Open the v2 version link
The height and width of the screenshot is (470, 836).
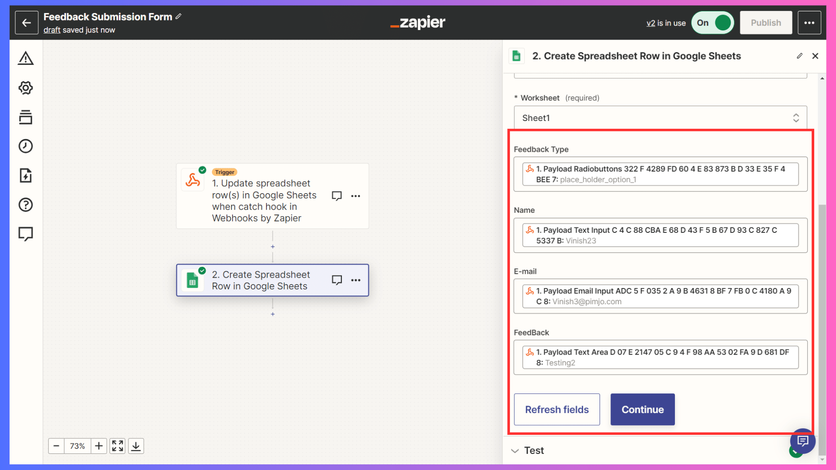tap(651, 23)
